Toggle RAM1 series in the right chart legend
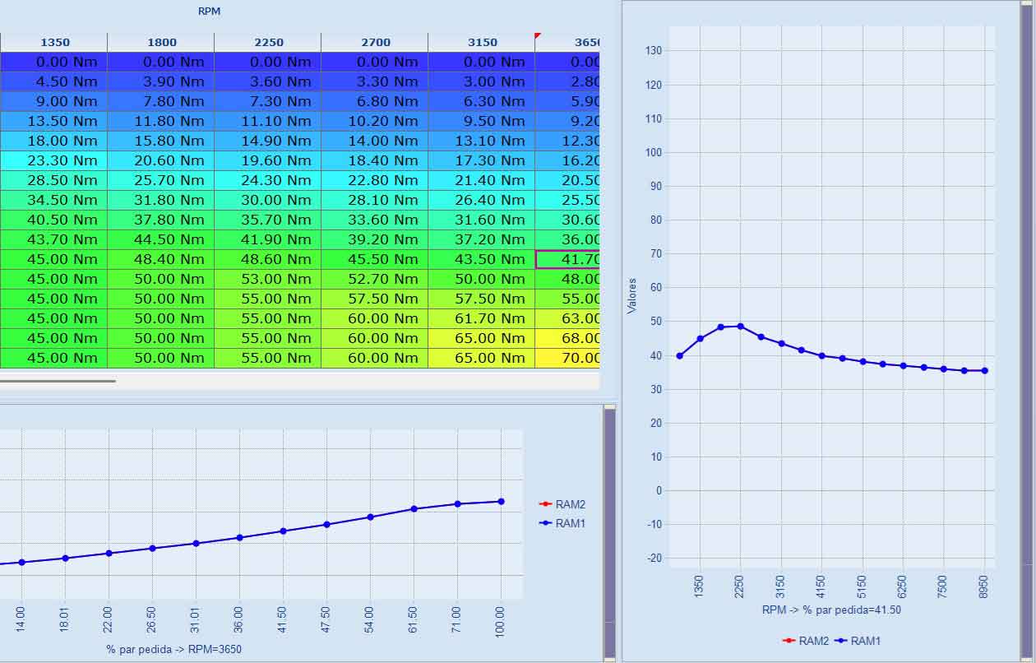 [858, 641]
